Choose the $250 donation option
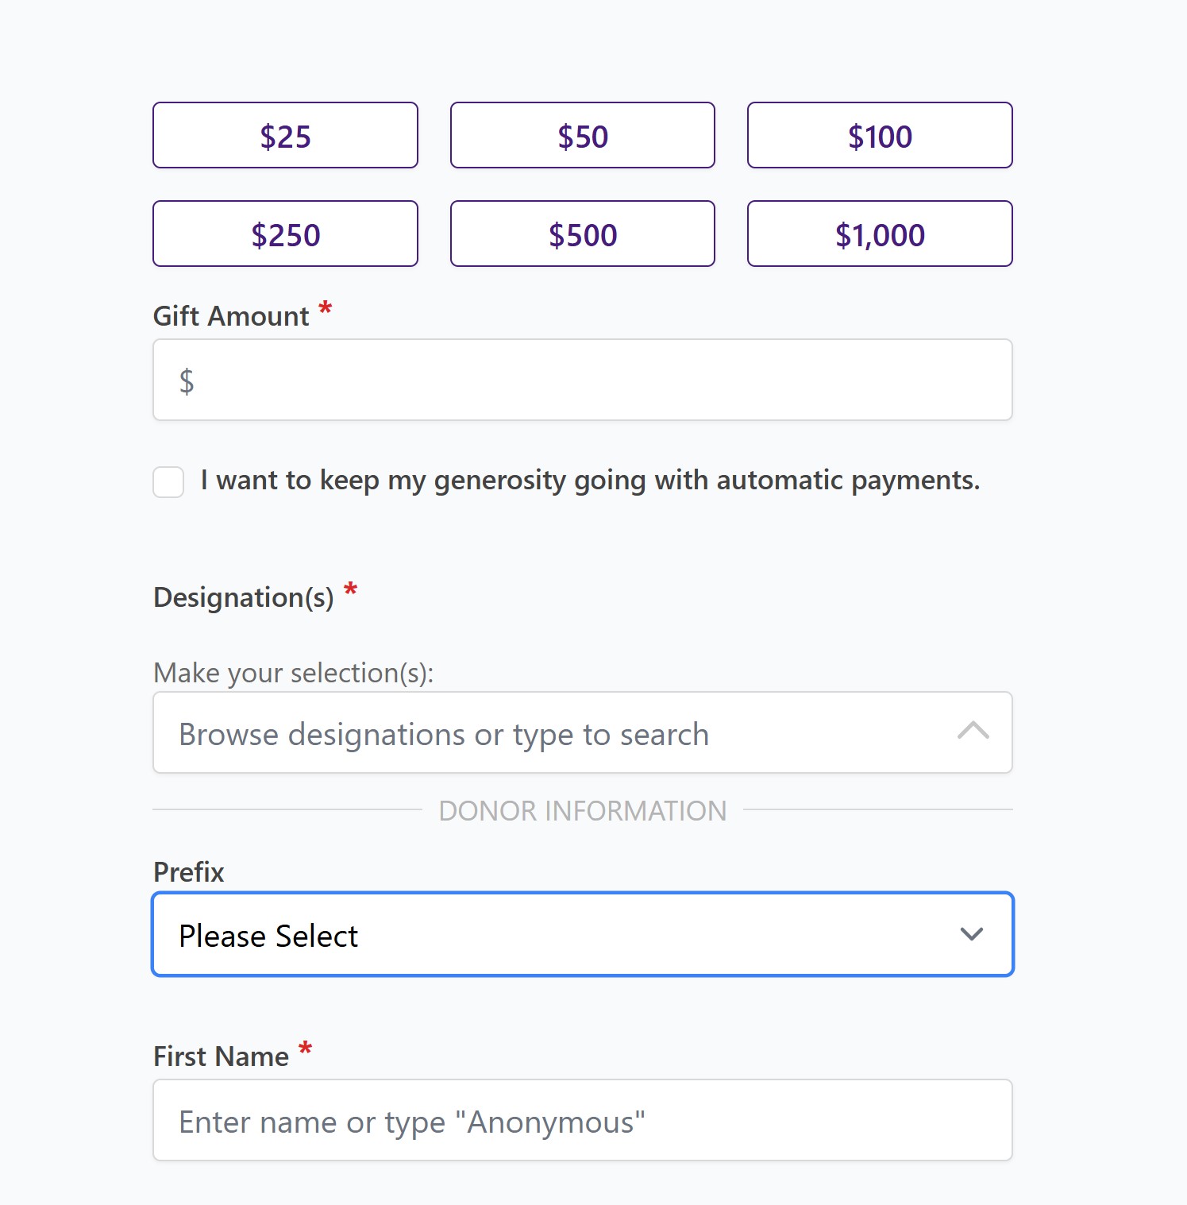The width and height of the screenshot is (1187, 1205). click(x=284, y=234)
